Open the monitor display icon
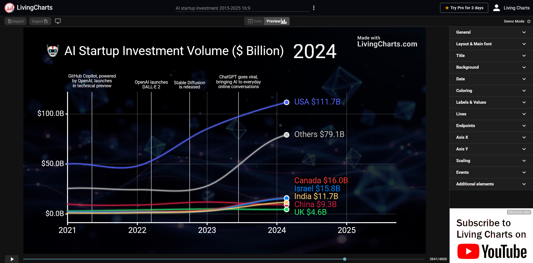This screenshot has height=263, width=533. point(58,21)
